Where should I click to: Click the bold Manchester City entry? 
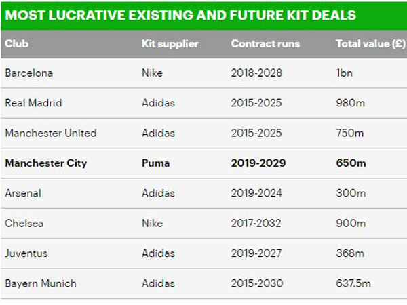click(46, 163)
